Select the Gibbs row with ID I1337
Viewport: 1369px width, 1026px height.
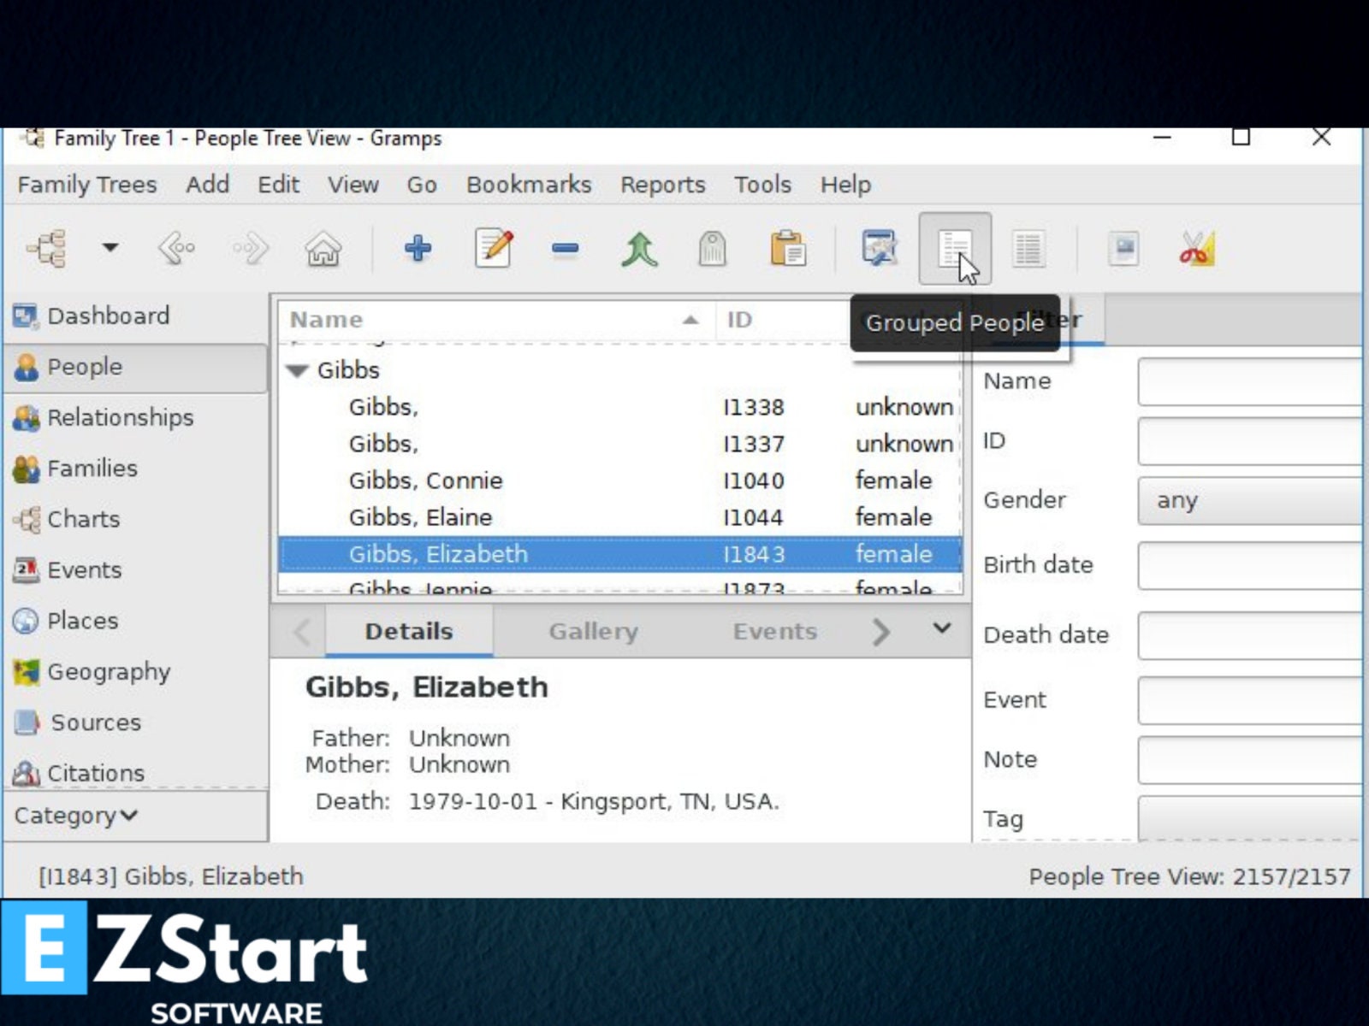click(x=620, y=444)
